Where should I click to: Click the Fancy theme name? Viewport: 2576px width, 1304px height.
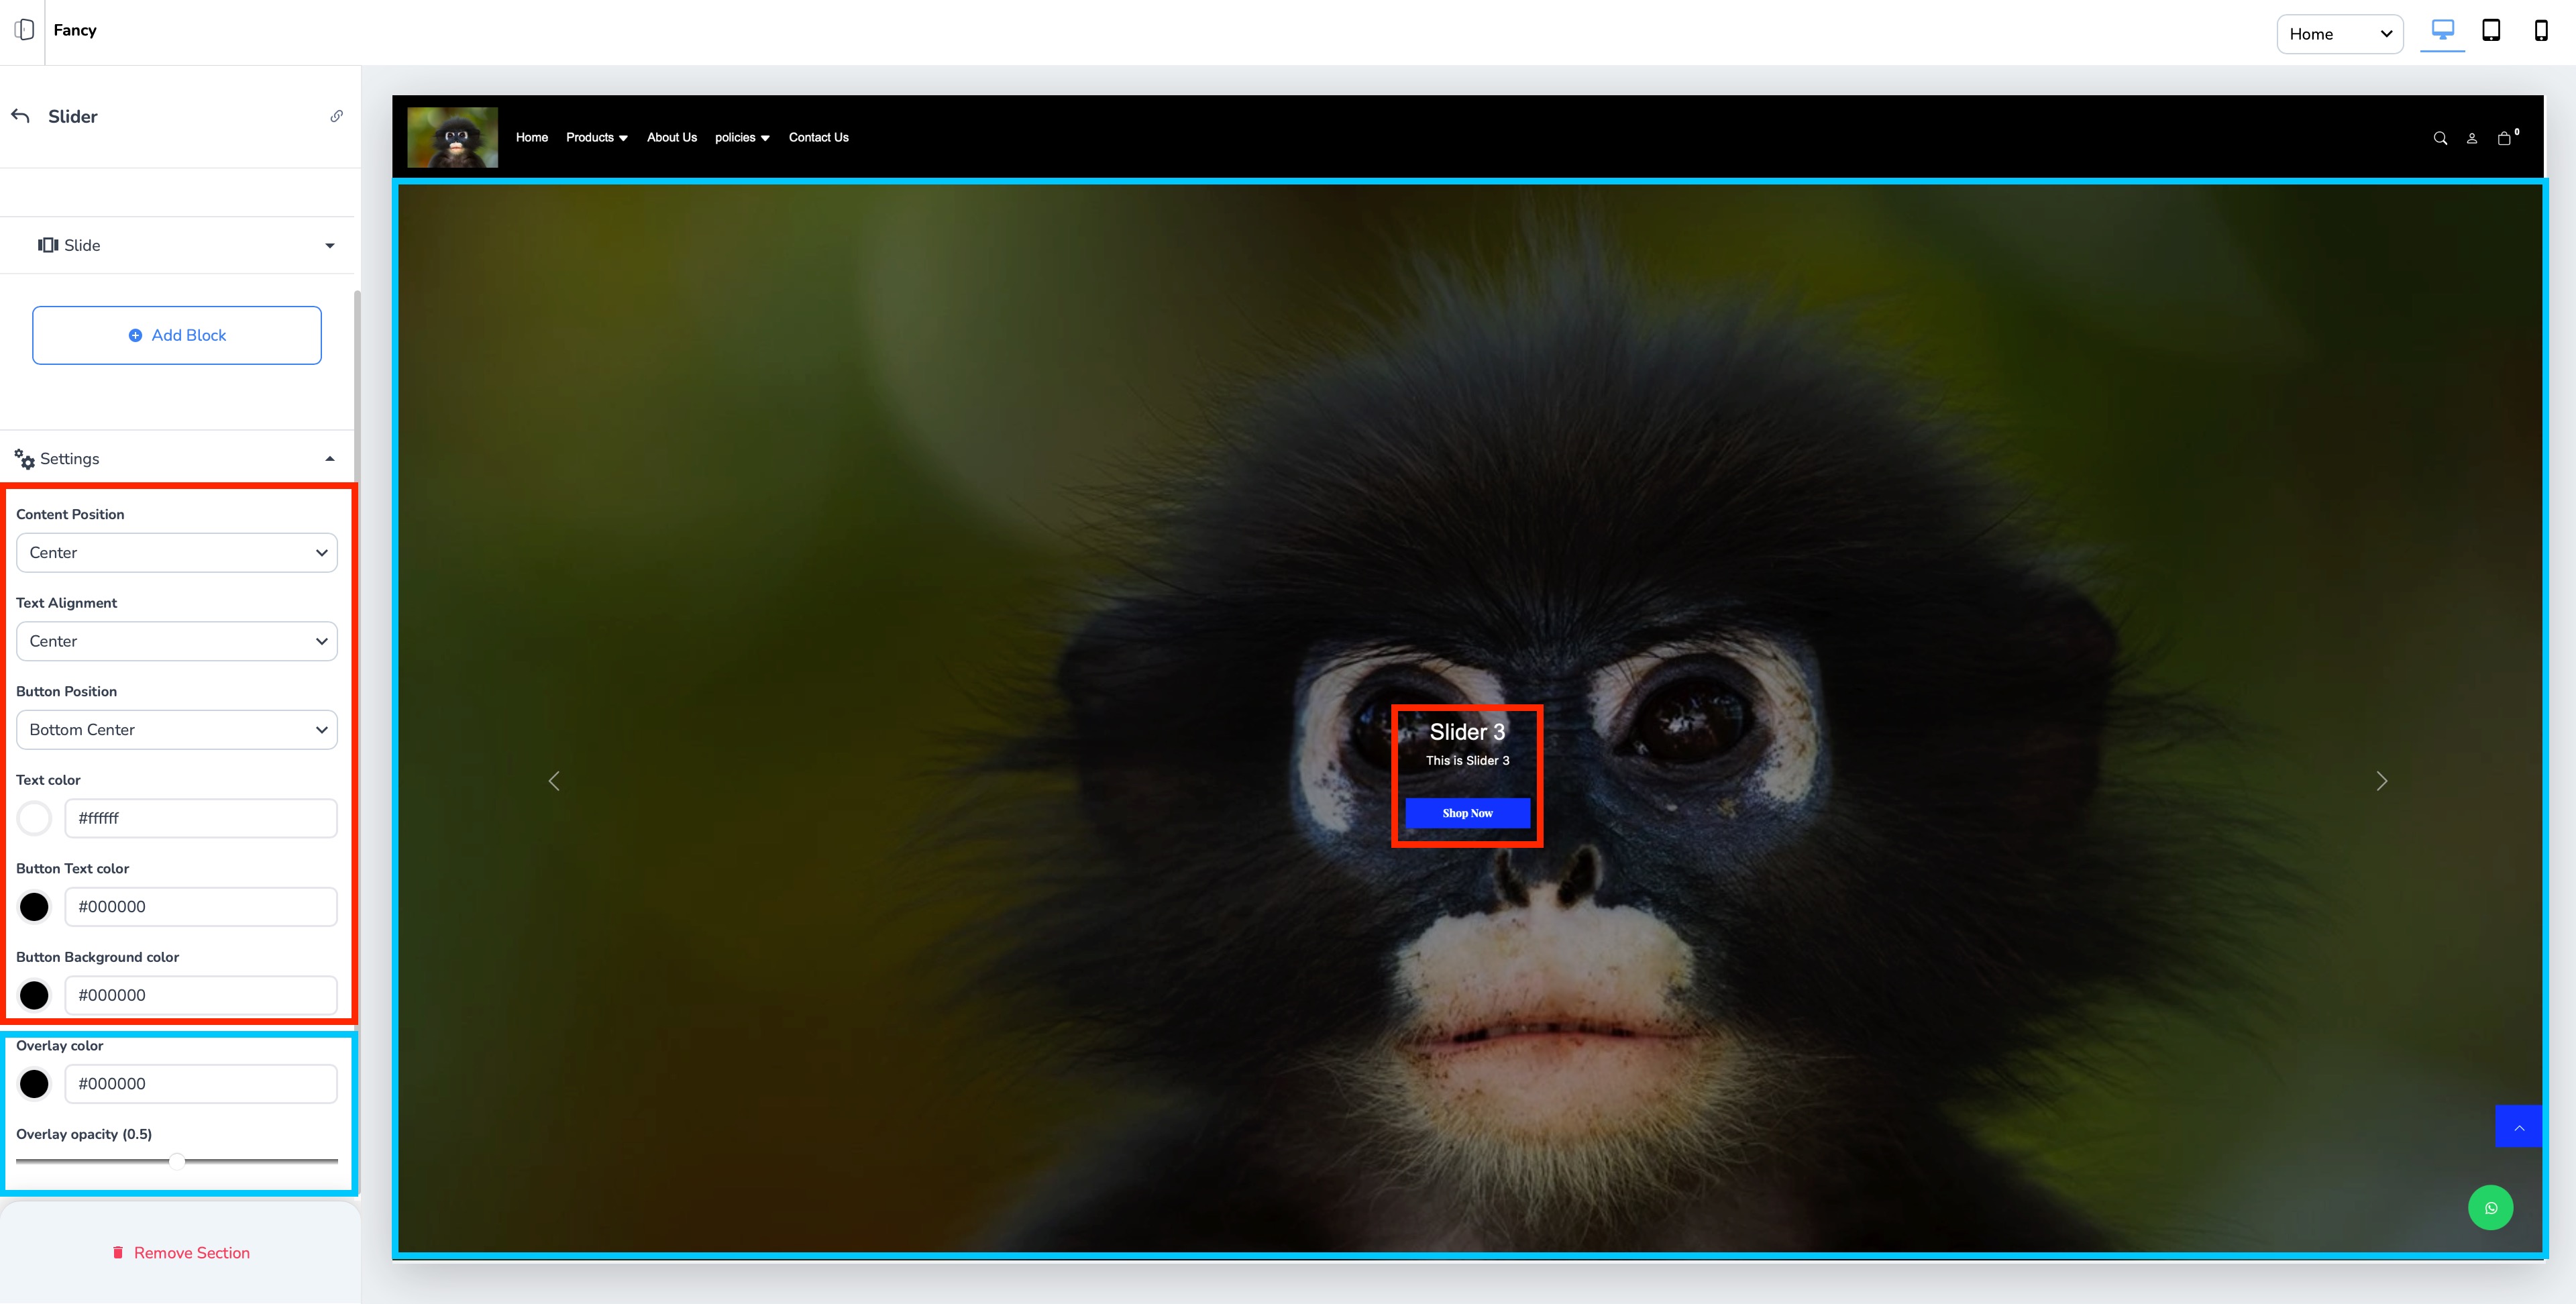75,30
